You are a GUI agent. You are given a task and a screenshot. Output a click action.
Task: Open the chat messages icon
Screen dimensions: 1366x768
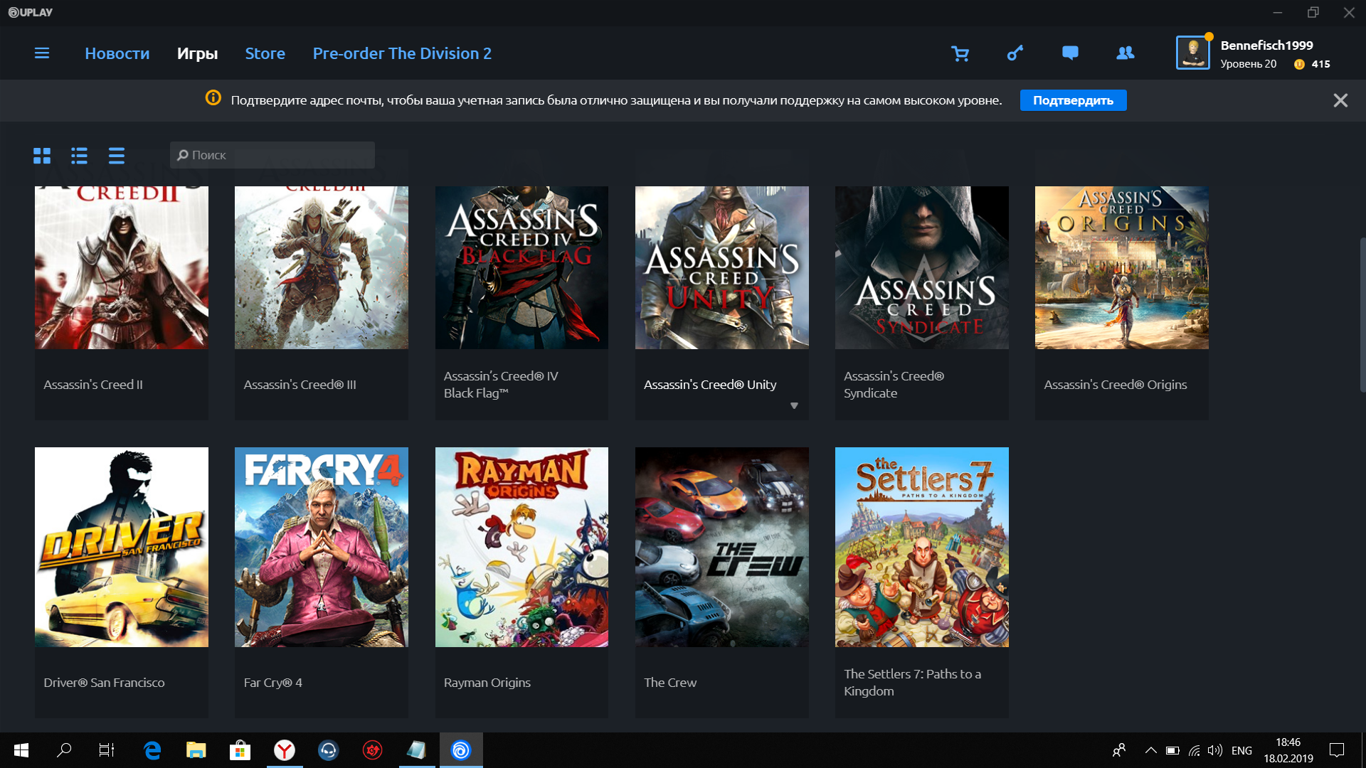click(x=1070, y=53)
